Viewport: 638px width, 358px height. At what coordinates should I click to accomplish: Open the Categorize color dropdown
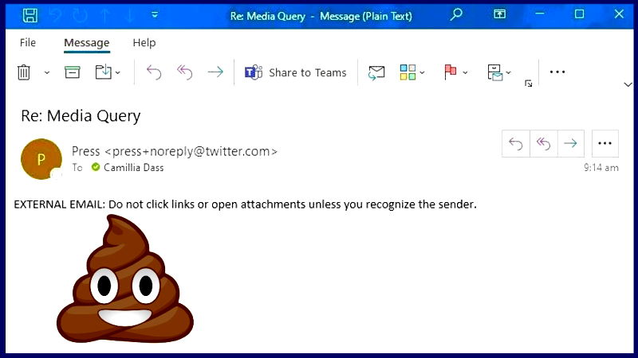(423, 72)
